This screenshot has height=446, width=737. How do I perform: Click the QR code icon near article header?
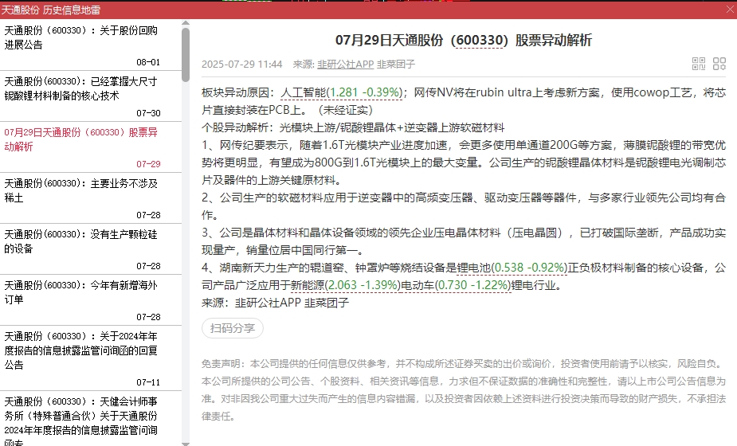coord(699,64)
